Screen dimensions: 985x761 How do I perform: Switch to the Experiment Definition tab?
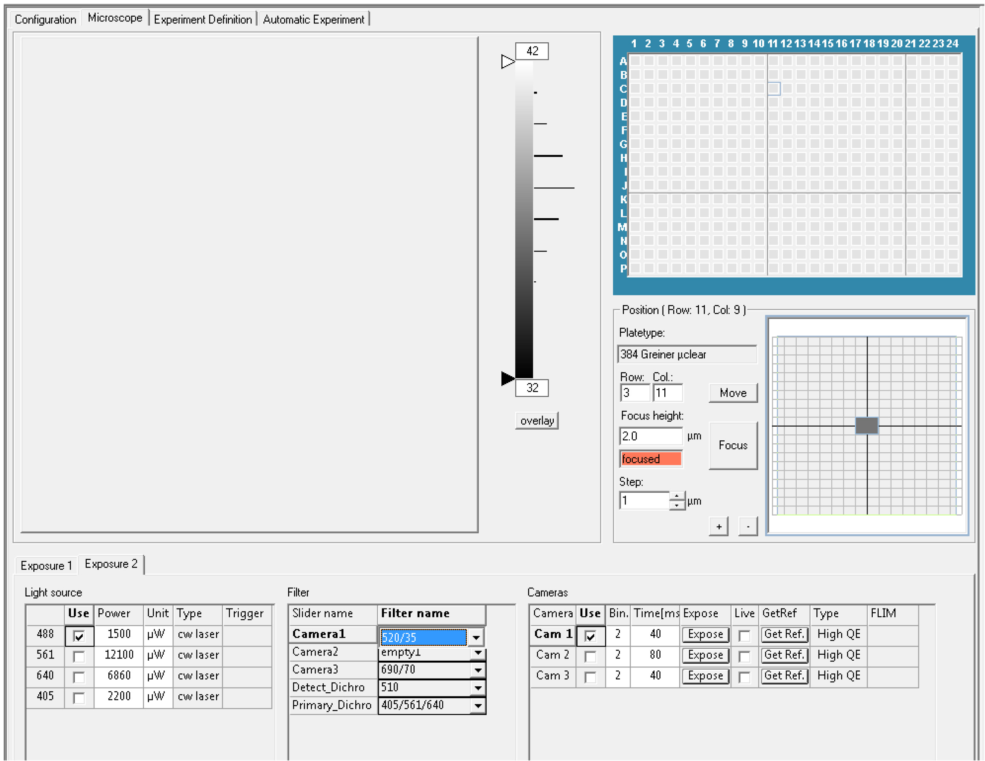pos(202,19)
